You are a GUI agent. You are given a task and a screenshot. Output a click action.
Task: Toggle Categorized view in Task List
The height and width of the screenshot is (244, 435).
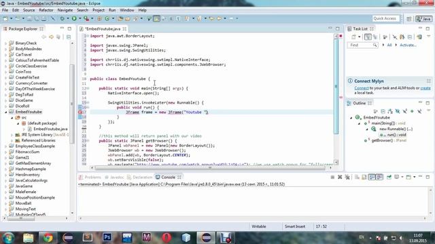[x=368, y=37]
